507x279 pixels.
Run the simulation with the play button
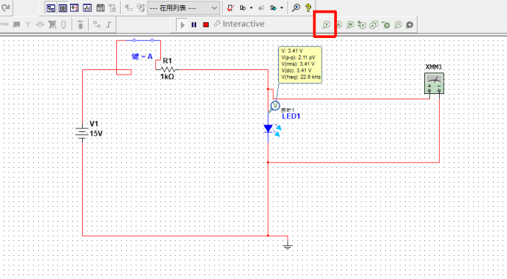183,25
